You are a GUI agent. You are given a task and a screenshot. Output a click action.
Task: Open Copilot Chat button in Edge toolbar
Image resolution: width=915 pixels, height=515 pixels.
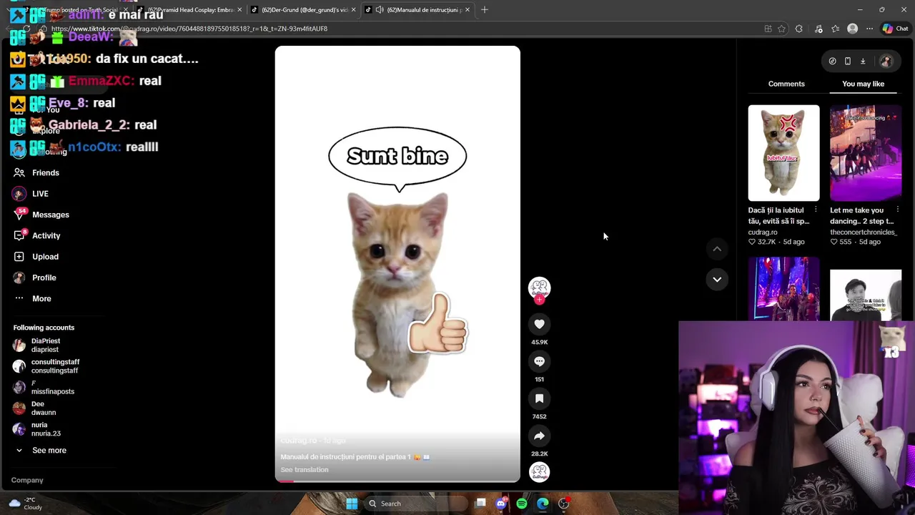(x=895, y=29)
